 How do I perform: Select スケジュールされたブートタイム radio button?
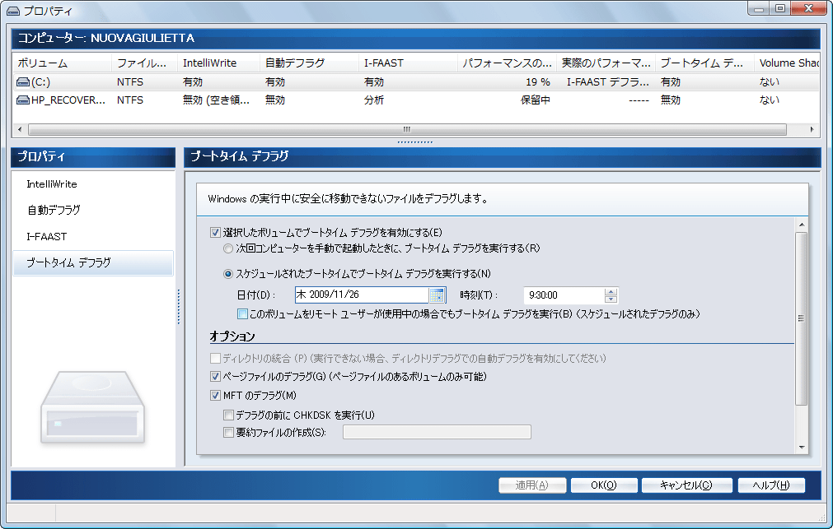point(228,274)
